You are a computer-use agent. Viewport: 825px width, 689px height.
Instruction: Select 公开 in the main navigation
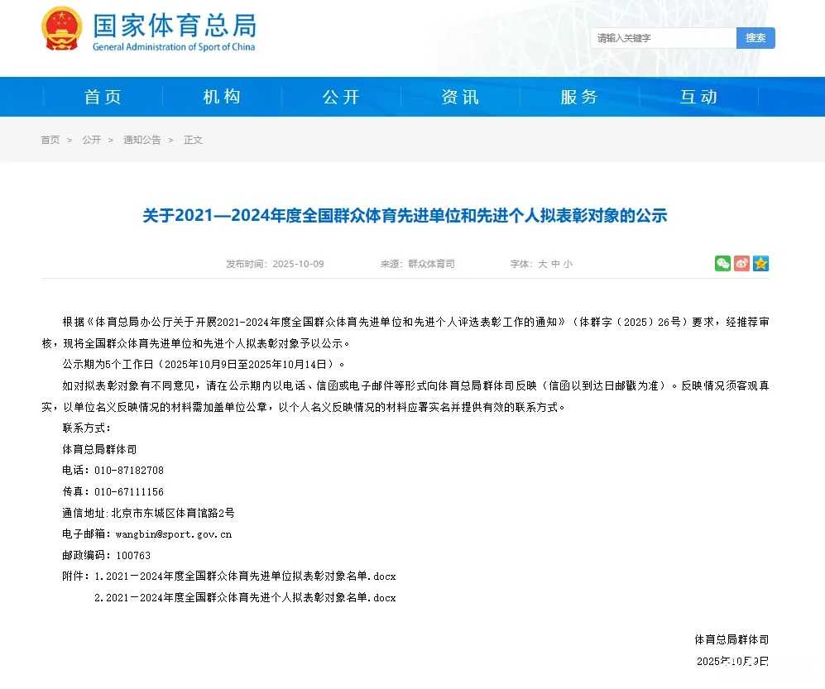click(341, 97)
